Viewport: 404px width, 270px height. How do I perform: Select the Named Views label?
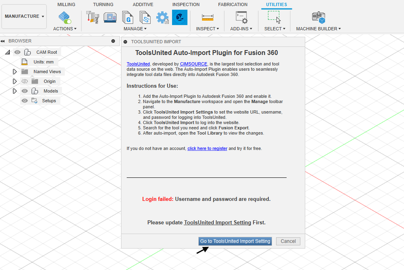[x=47, y=72]
